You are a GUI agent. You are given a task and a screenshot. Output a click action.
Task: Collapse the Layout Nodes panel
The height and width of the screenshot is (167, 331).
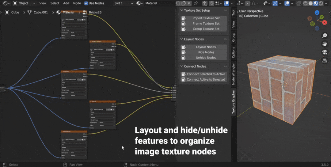[182, 39]
